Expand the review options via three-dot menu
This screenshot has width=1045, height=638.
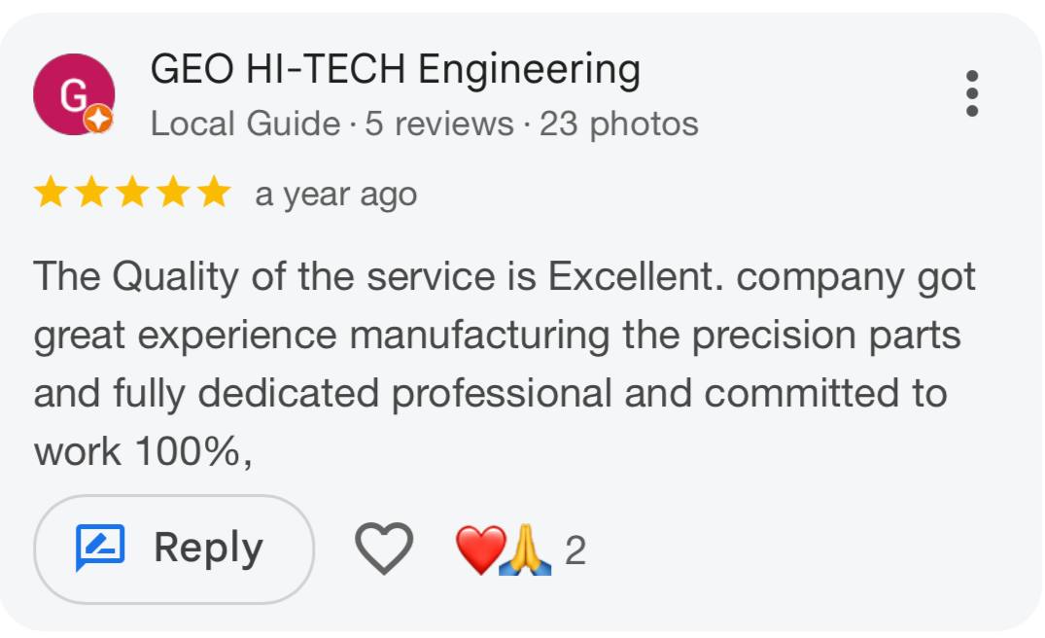point(973,90)
